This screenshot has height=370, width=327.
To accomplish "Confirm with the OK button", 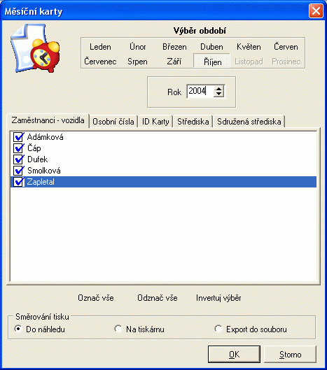I will 234,355.
